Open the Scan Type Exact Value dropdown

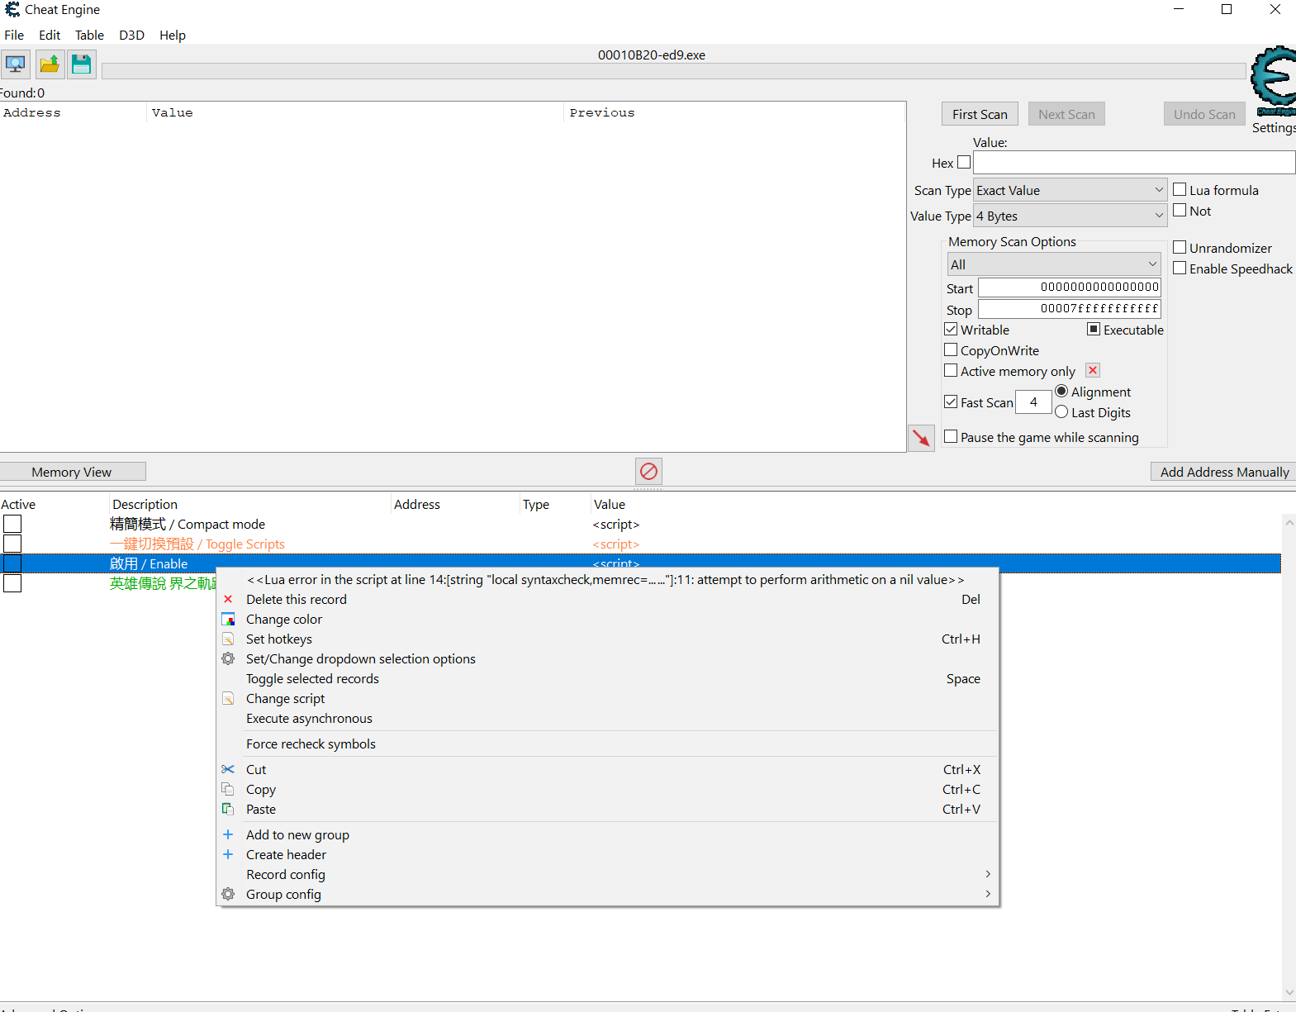click(1071, 191)
